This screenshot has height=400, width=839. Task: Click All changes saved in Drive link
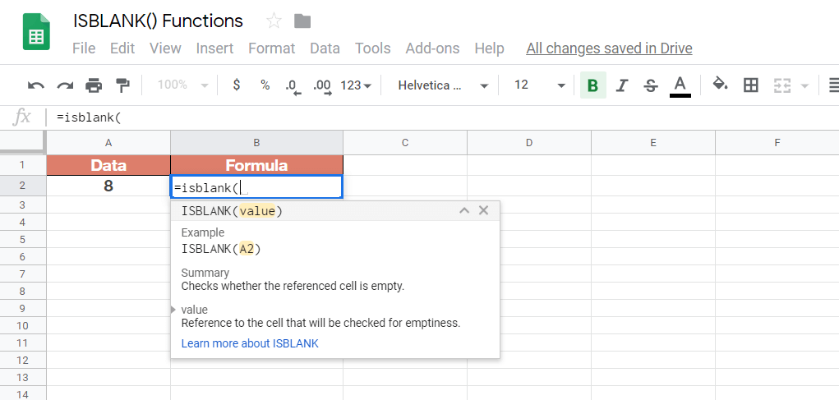pyautogui.click(x=609, y=48)
